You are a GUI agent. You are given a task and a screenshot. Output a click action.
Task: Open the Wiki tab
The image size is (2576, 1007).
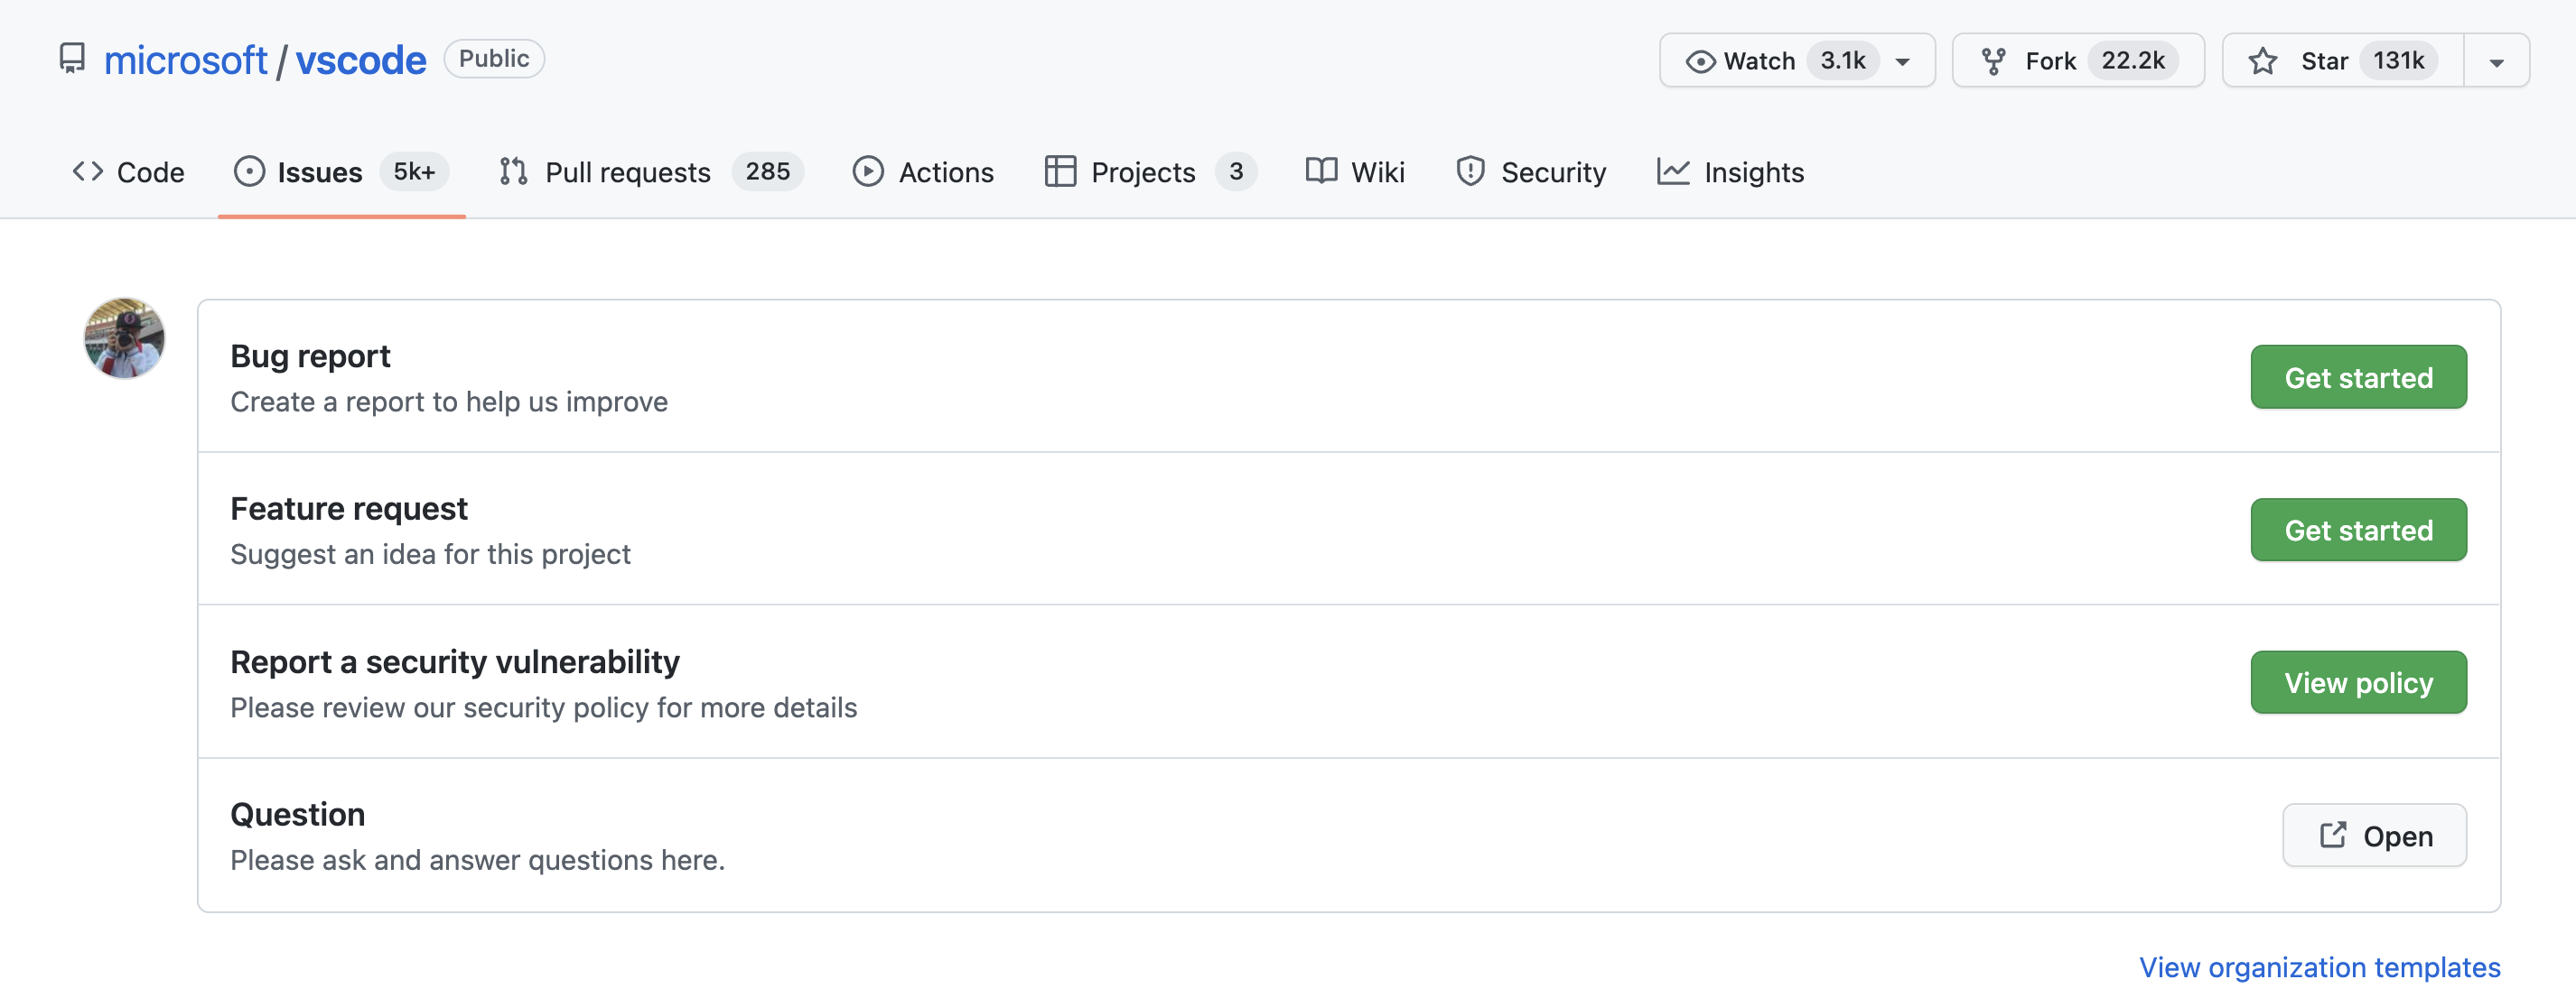[x=1355, y=171]
